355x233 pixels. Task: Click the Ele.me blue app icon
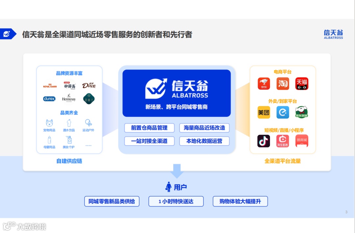[x=283, y=112]
